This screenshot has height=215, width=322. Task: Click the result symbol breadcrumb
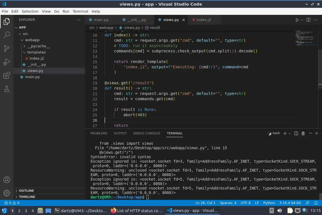click(153, 27)
